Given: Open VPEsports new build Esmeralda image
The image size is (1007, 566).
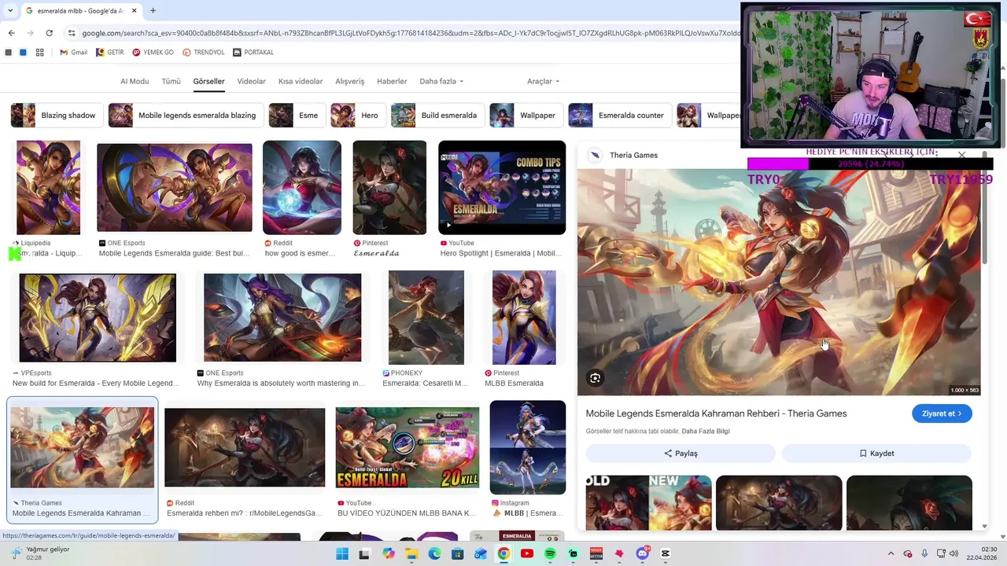Looking at the screenshot, I should (x=98, y=318).
